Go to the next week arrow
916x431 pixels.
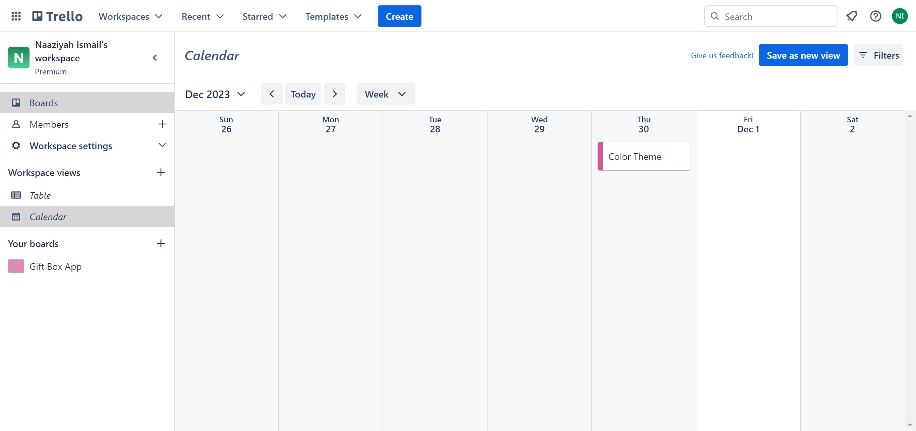tap(334, 94)
